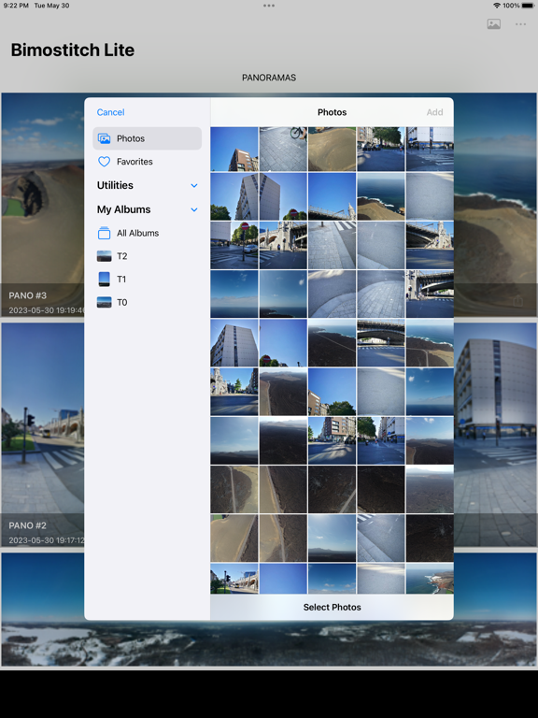538x718 pixels.
Task: Open the T1 album
Action: [147, 280]
